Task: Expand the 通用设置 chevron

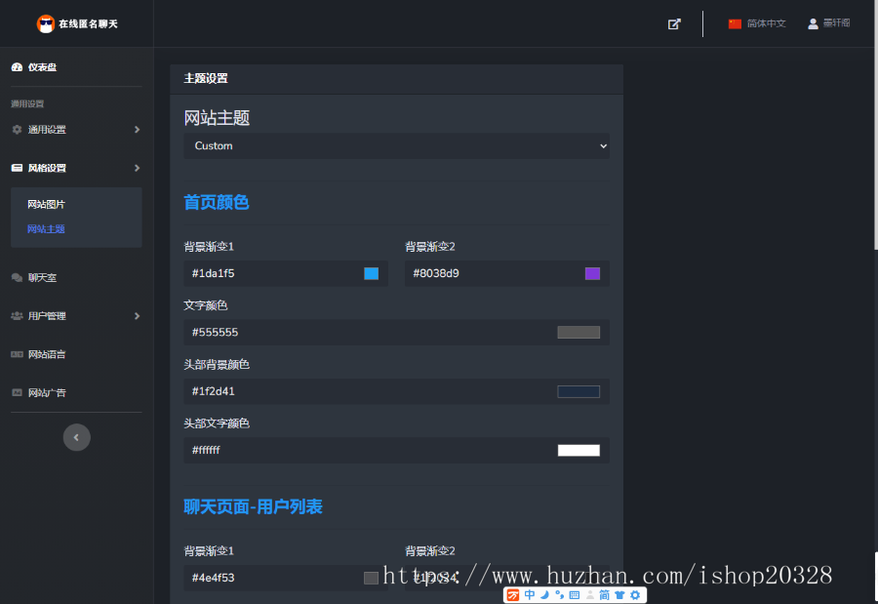Action: click(138, 130)
